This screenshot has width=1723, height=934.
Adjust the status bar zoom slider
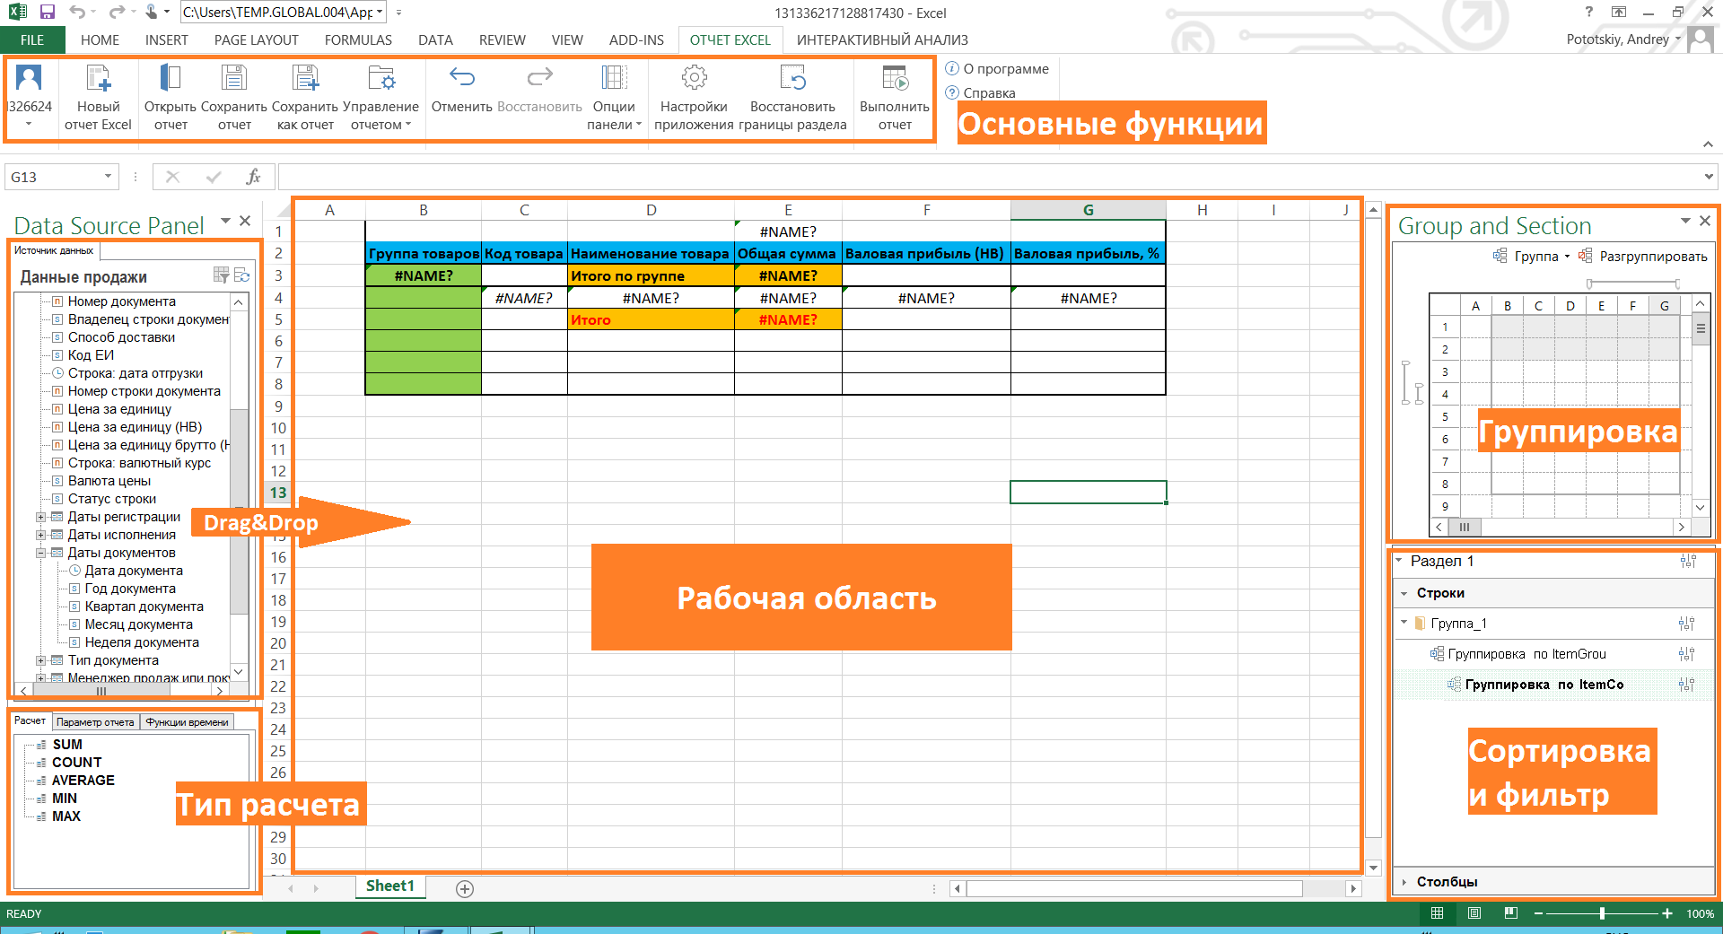click(1602, 913)
